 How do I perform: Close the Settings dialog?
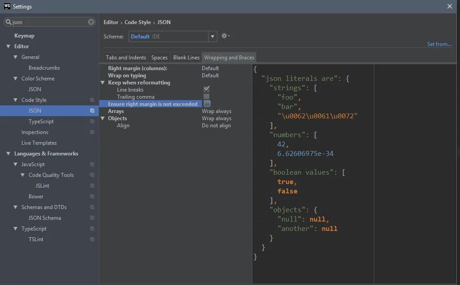tap(449, 6)
